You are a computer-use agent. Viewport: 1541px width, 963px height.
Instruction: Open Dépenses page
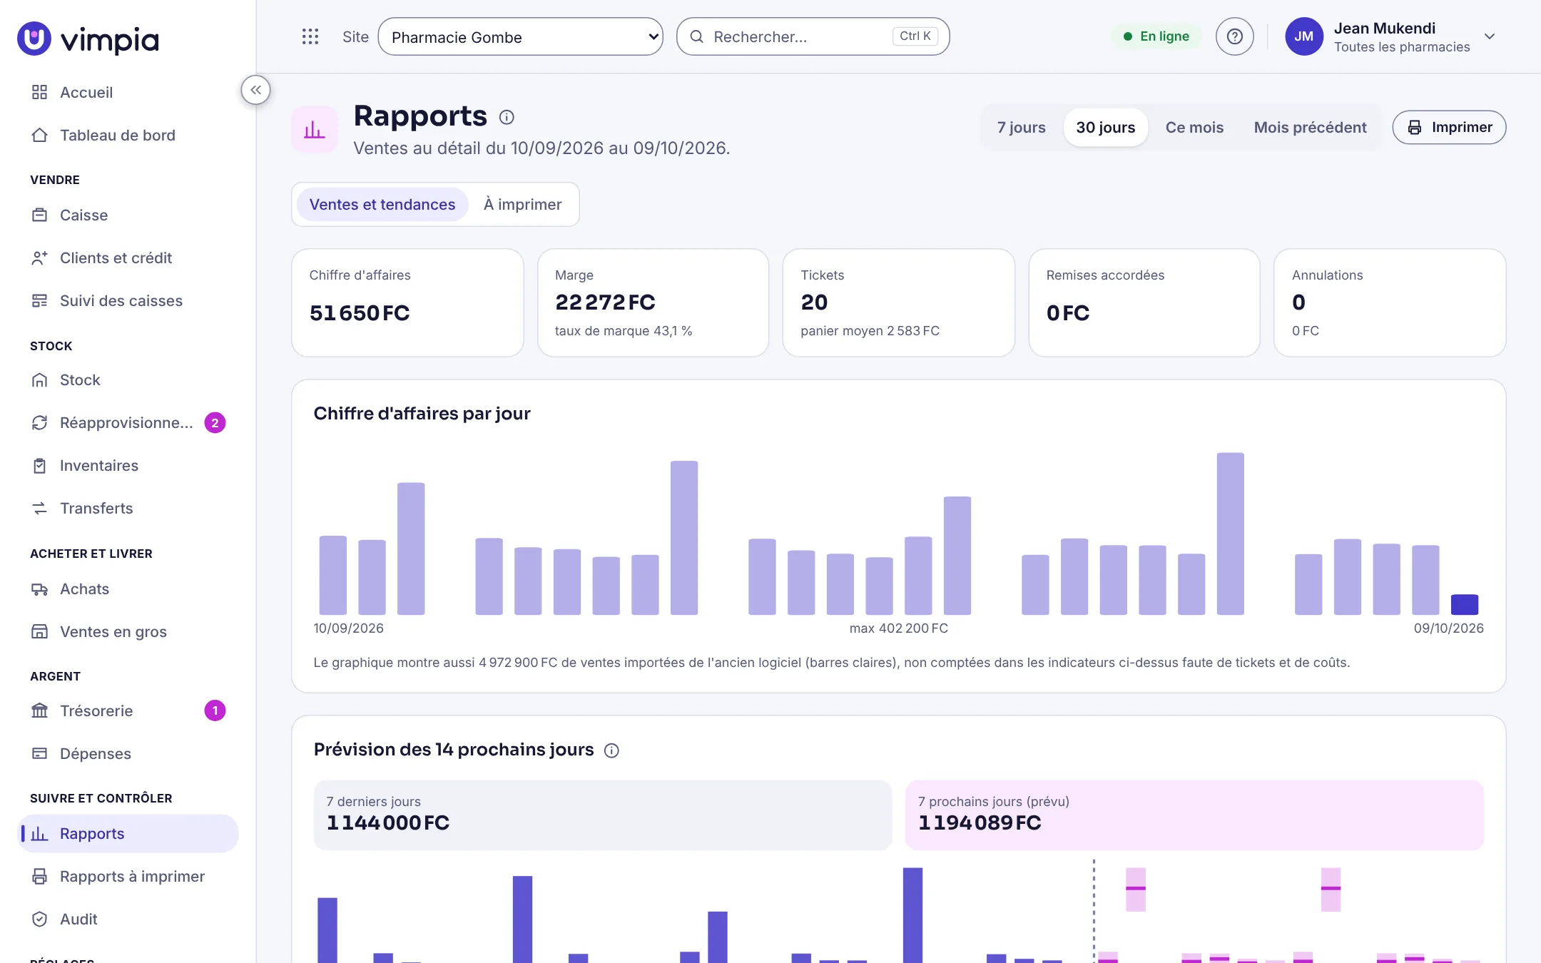(128, 753)
